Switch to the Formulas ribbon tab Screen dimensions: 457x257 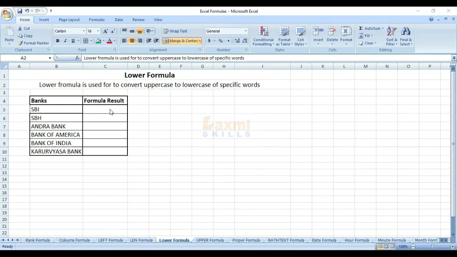click(x=97, y=20)
